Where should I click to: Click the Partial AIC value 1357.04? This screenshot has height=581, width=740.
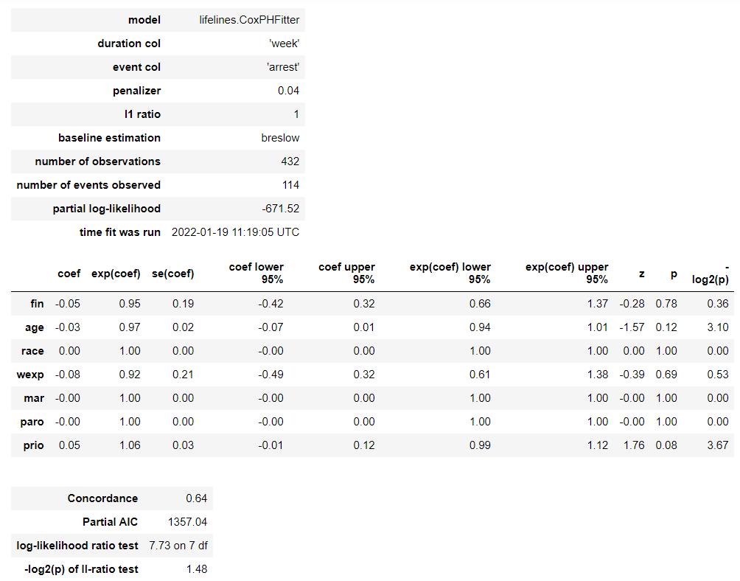point(188,522)
